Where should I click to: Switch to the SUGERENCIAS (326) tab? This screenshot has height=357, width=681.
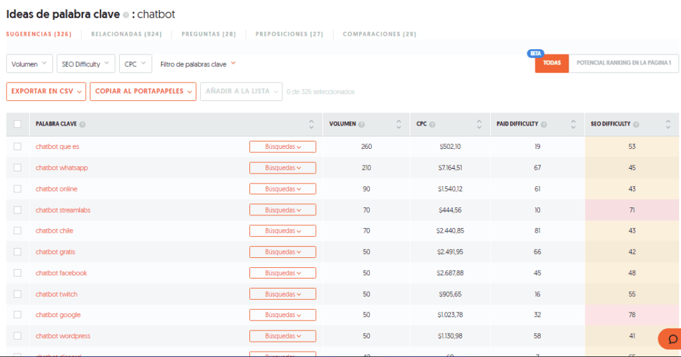coord(39,34)
